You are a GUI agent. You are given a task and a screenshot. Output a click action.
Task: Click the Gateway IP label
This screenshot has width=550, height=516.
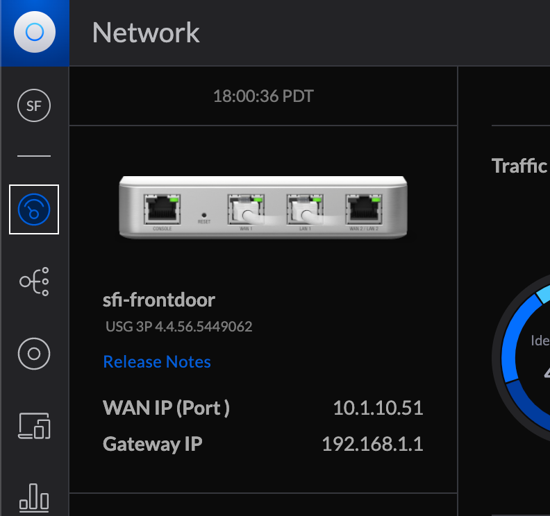pyautogui.click(x=153, y=444)
